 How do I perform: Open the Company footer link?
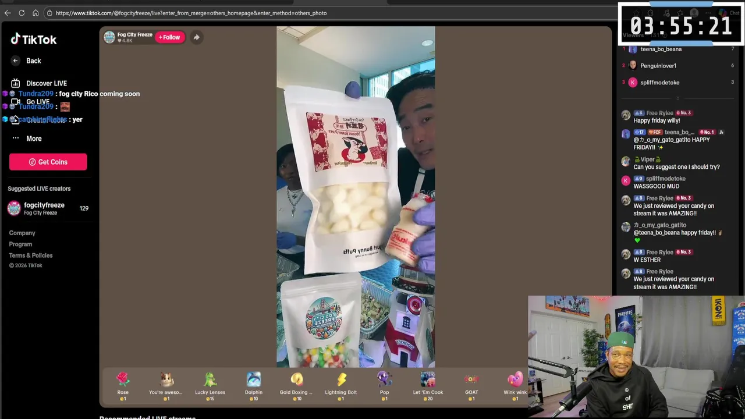tap(22, 233)
